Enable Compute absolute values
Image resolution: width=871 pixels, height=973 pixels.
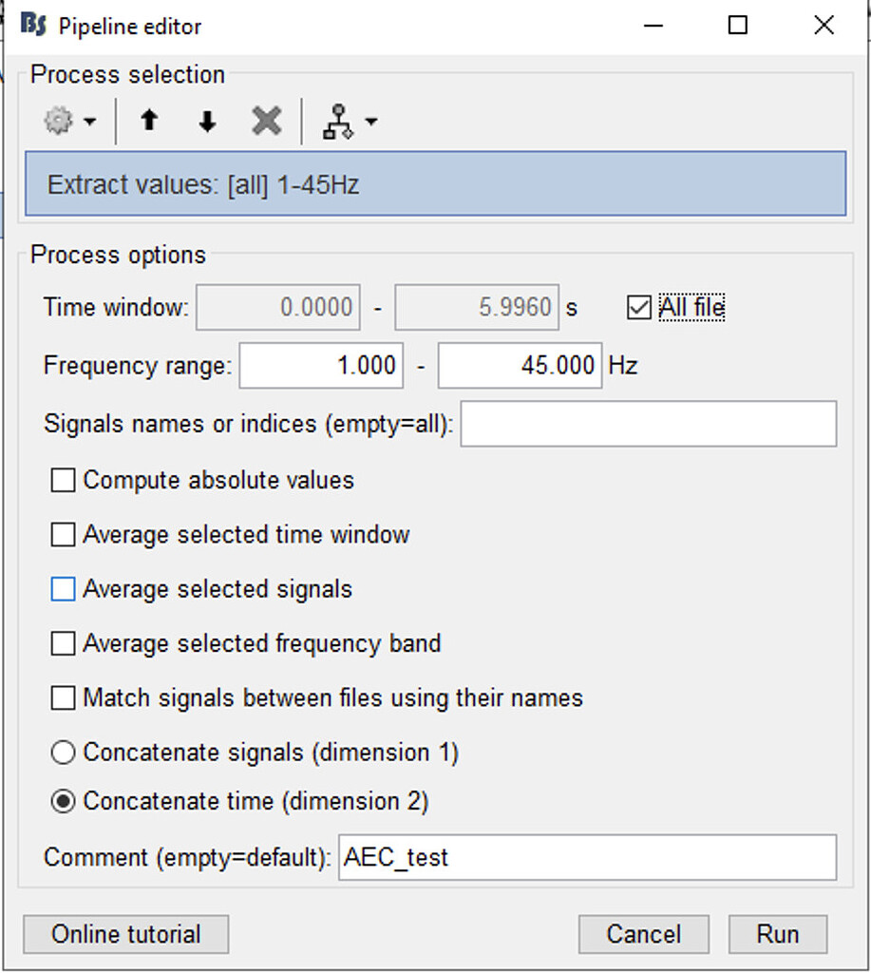pos(62,480)
